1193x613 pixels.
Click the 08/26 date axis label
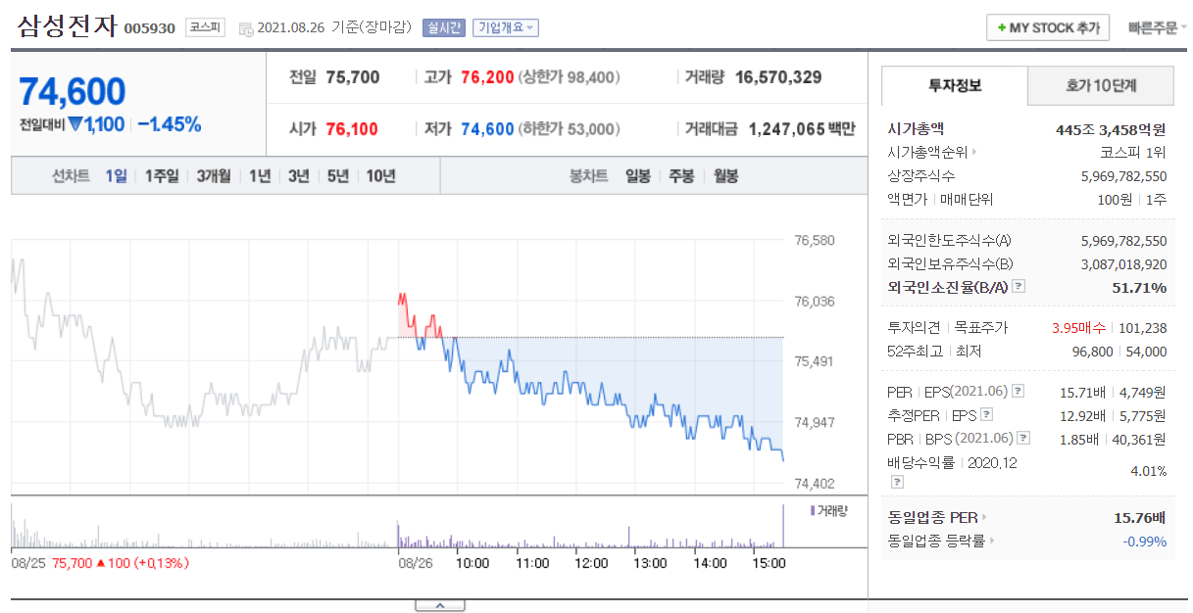click(x=416, y=563)
